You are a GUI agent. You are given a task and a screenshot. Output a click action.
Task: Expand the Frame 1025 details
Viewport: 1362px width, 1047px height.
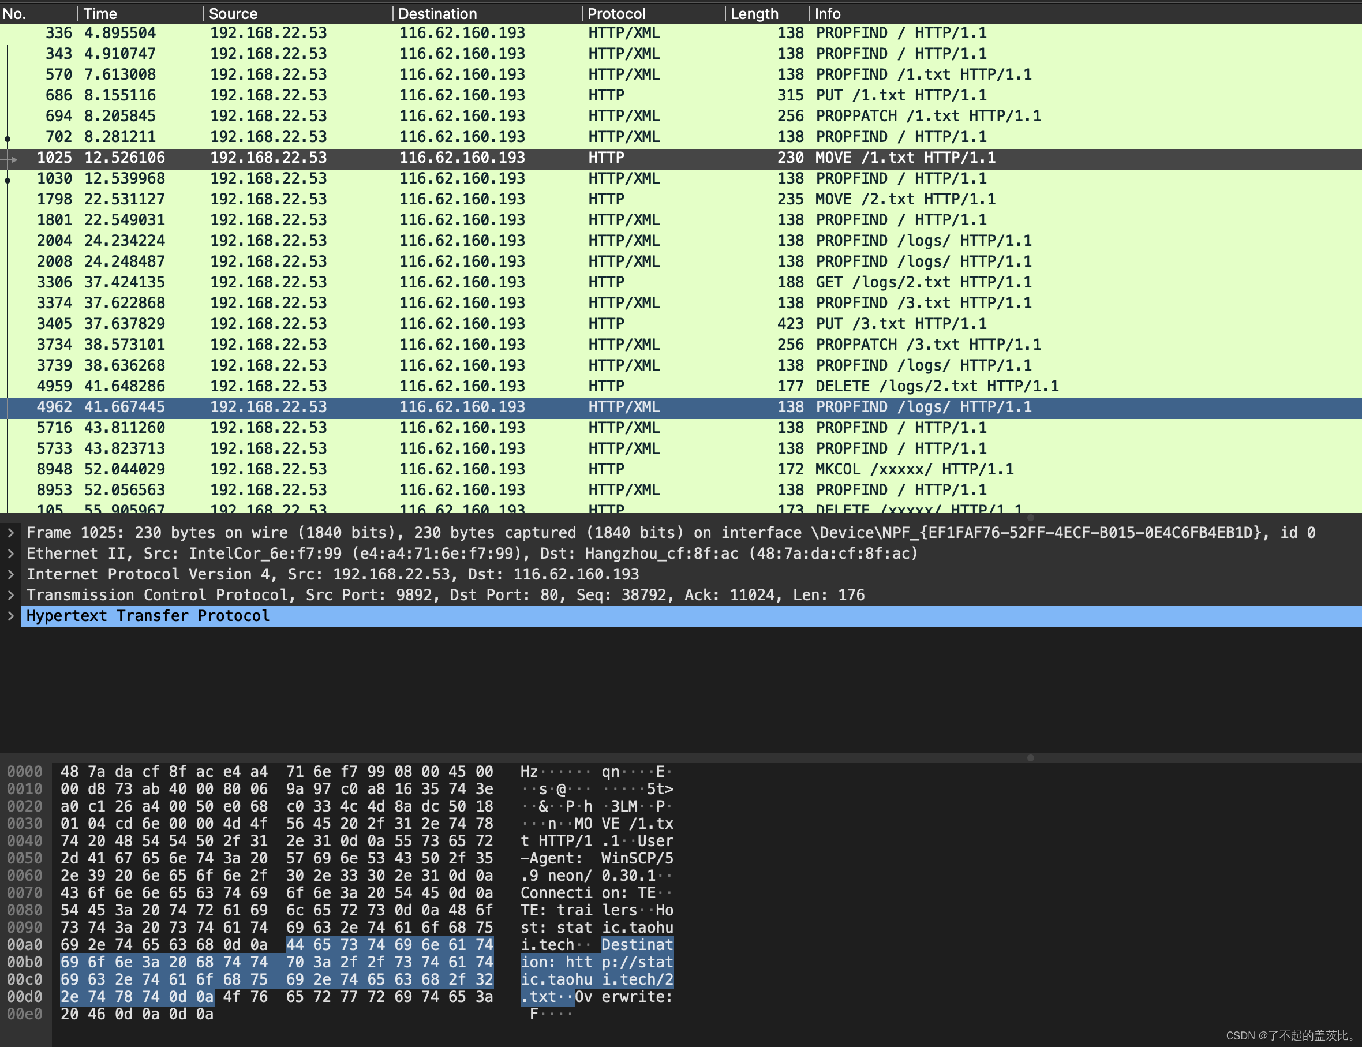(10, 533)
